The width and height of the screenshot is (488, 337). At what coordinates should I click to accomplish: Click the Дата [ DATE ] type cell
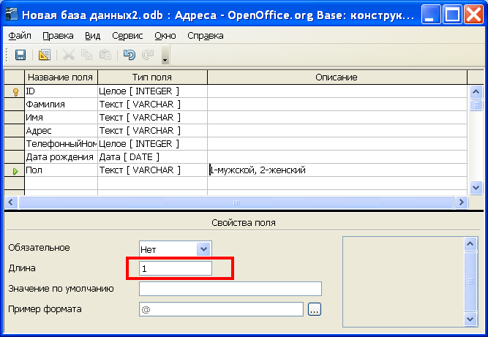[x=152, y=157]
